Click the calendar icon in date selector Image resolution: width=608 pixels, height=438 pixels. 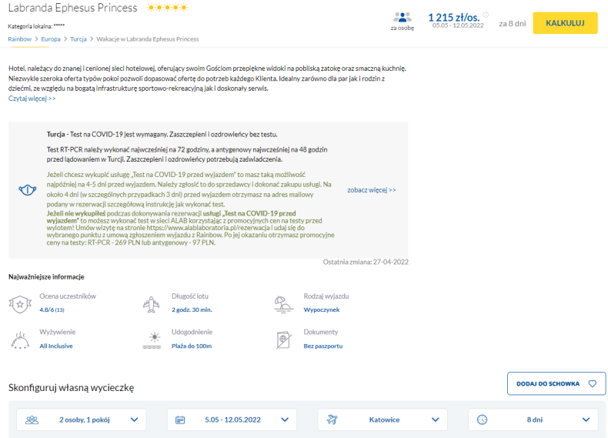[x=180, y=420]
